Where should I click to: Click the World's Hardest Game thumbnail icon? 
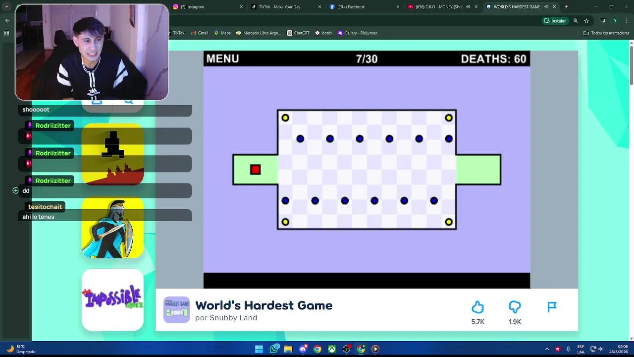click(176, 310)
